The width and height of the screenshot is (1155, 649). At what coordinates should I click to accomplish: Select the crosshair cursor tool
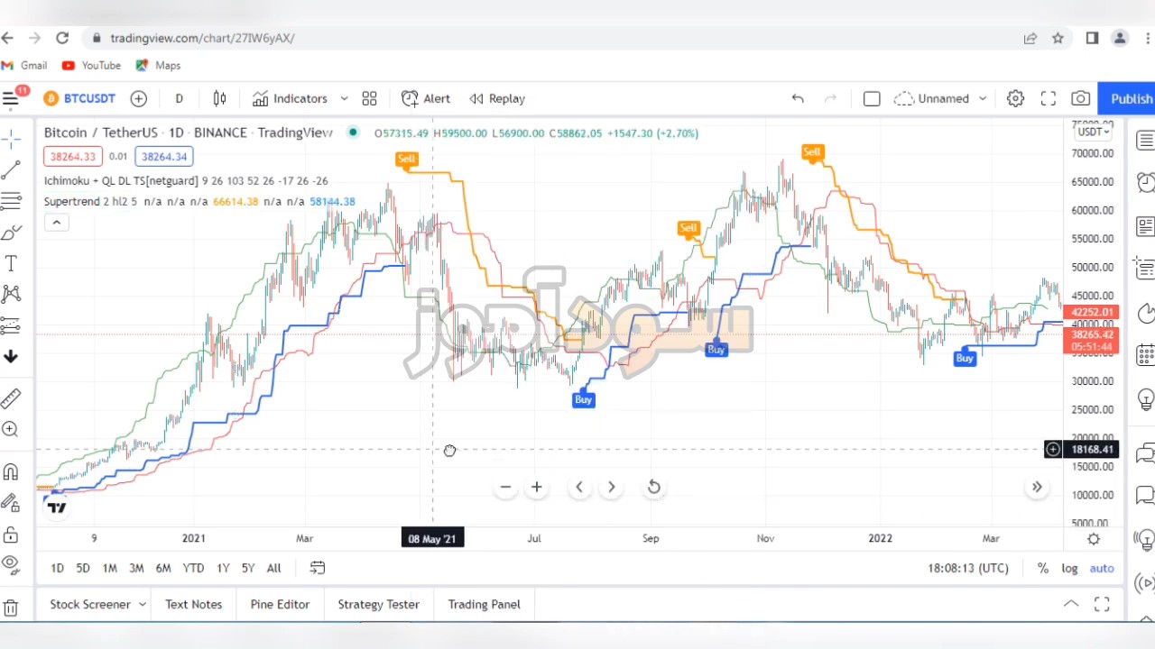point(11,138)
